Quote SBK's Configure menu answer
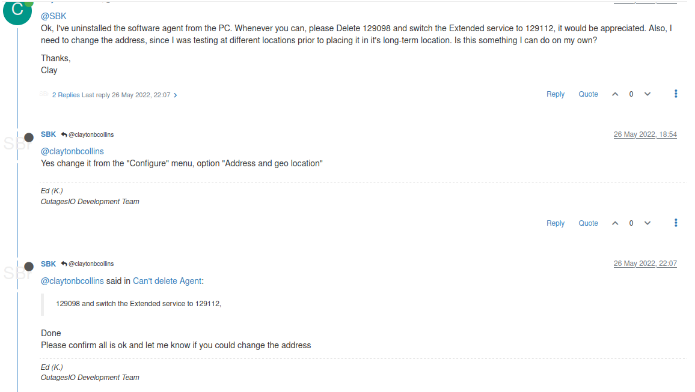Screen dimensions: 695x392 click(x=588, y=223)
